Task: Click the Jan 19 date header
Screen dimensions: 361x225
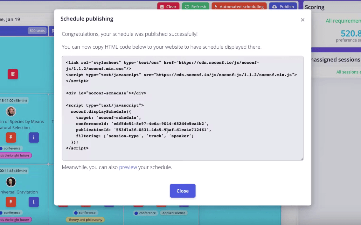Action: click(x=10, y=19)
